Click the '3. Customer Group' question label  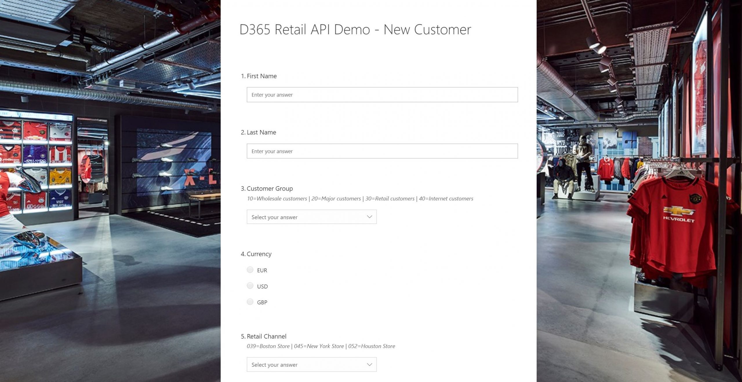tap(267, 189)
